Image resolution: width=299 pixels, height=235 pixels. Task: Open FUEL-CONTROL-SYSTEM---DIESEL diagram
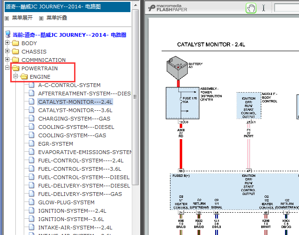click(84, 177)
